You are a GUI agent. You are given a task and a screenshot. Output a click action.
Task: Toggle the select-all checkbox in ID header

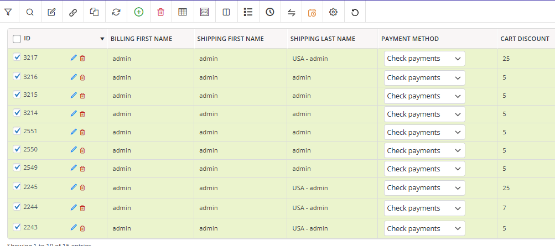click(17, 39)
